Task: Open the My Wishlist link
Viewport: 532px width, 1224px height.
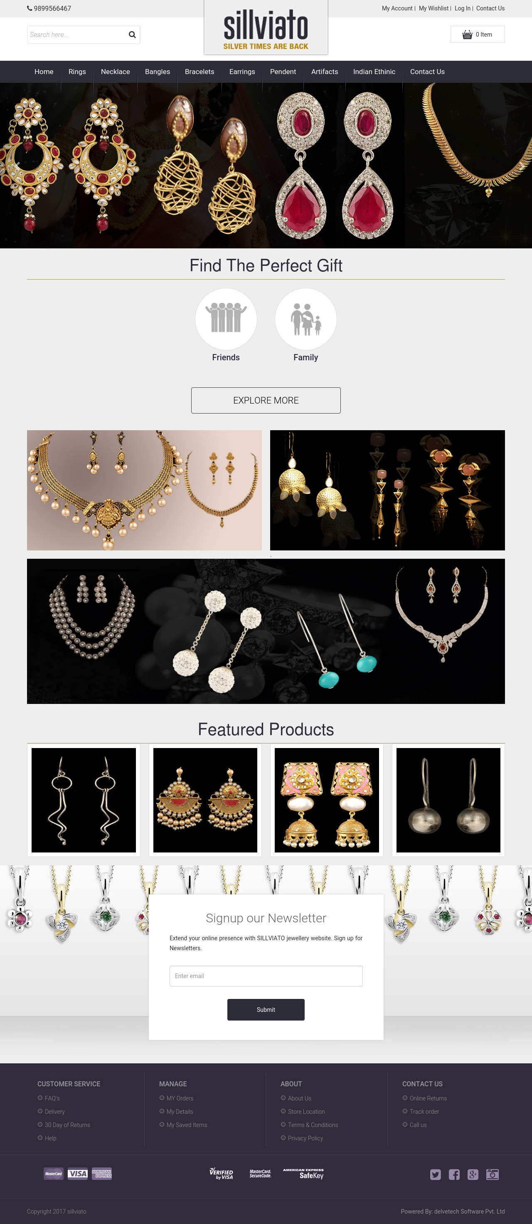Action: [433, 9]
